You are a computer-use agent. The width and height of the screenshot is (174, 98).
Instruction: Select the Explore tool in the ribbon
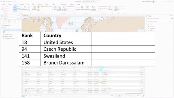tap(15, 8)
